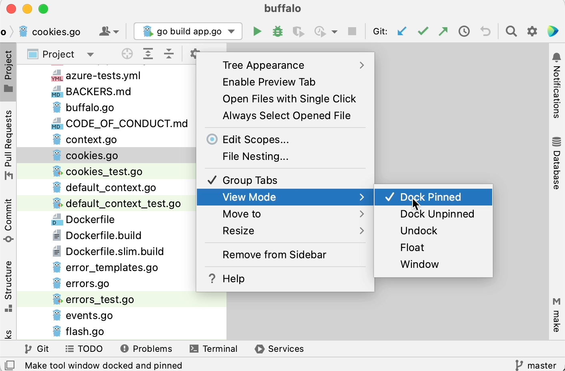Start debugging with the bug icon
The height and width of the screenshot is (371, 565).
pos(278,31)
